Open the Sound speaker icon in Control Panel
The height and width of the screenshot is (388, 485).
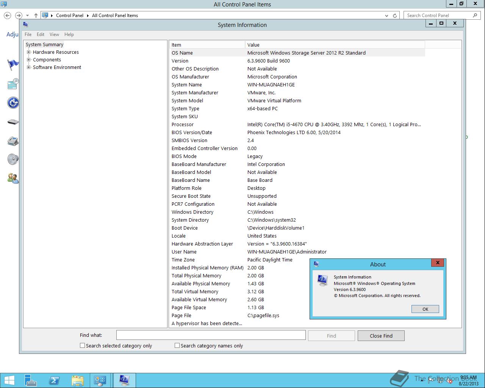pos(13,159)
